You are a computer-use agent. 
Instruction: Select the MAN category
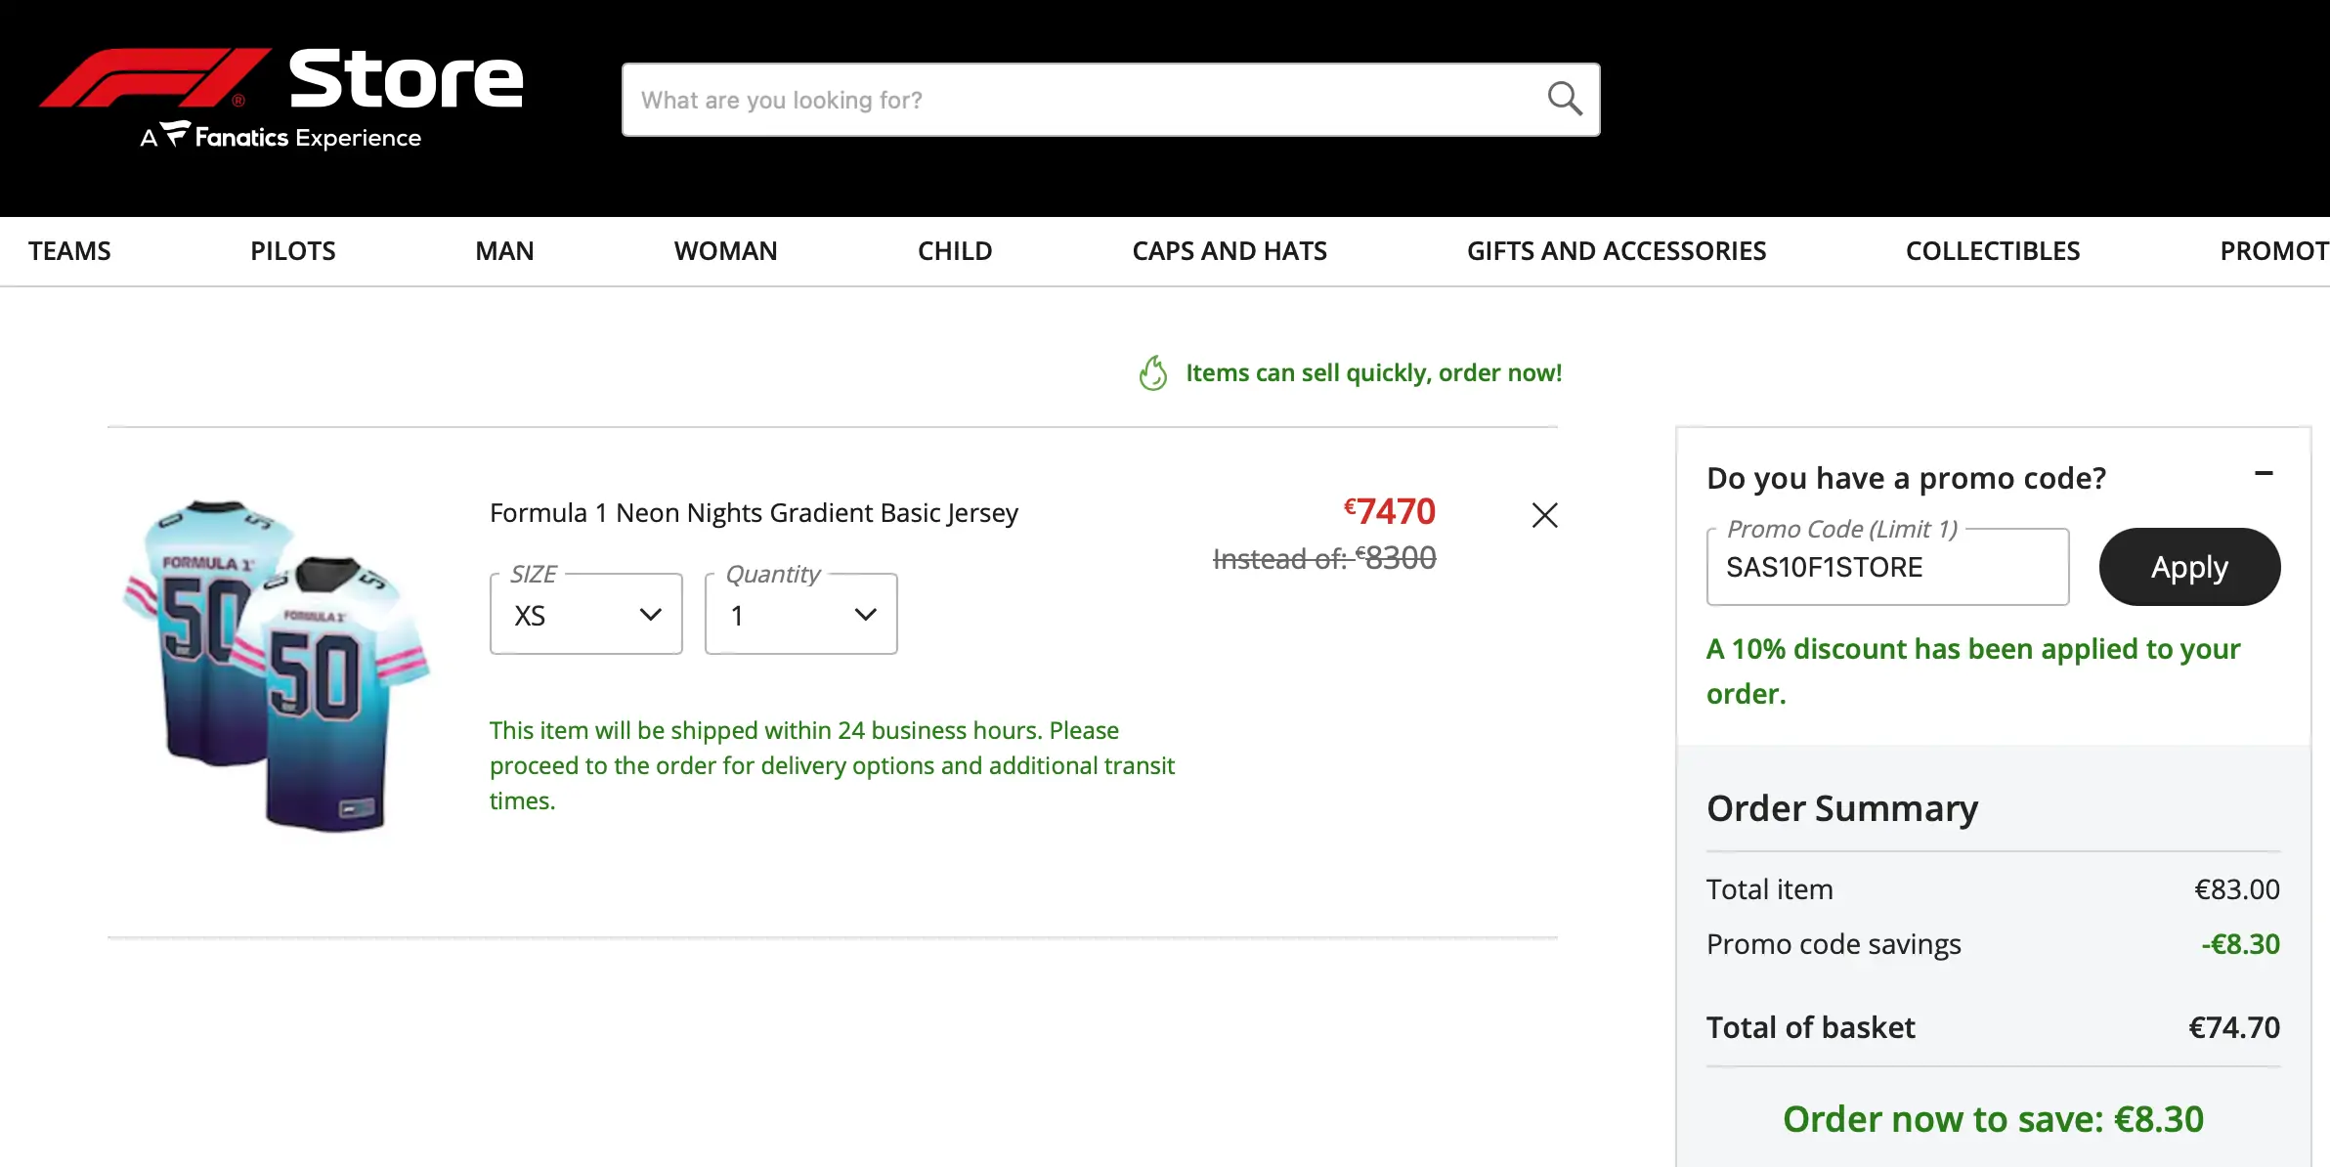pyautogui.click(x=504, y=251)
